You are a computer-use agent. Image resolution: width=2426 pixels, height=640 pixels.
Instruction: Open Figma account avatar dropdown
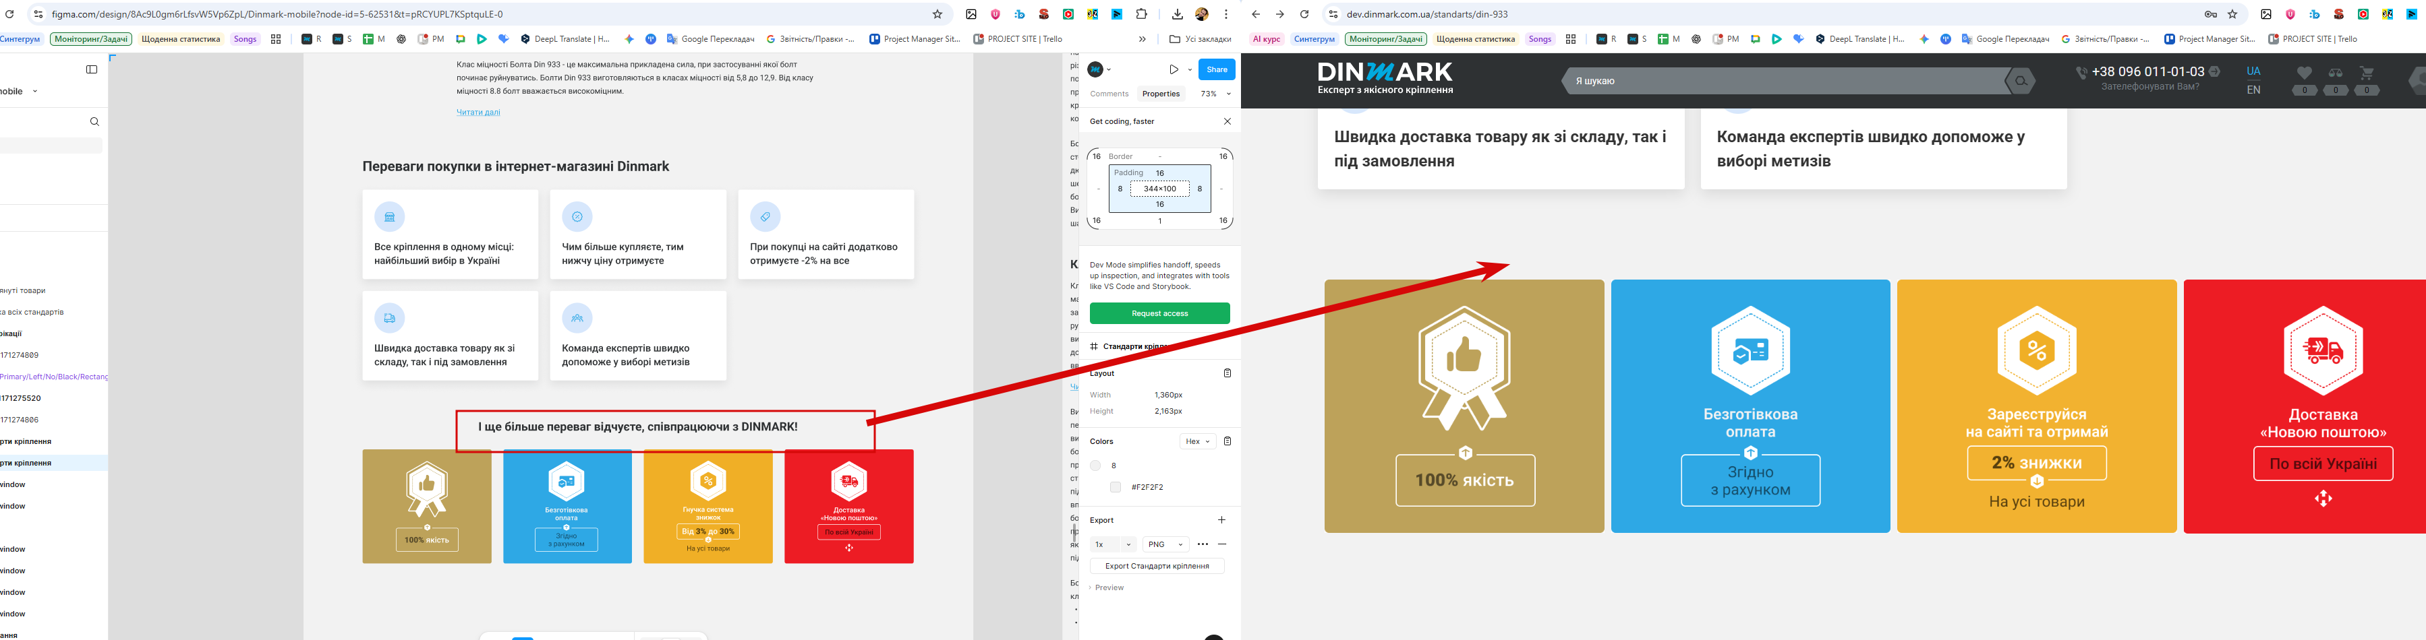pos(1099,69)
